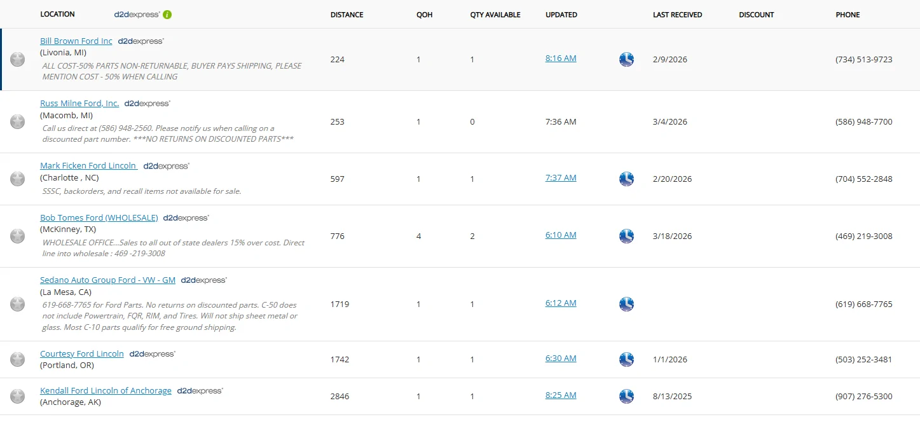This screenshot has height=424, width=920.
Task: Click SSSC backorders note under Mark Ficken
Action: coord(142,191)
